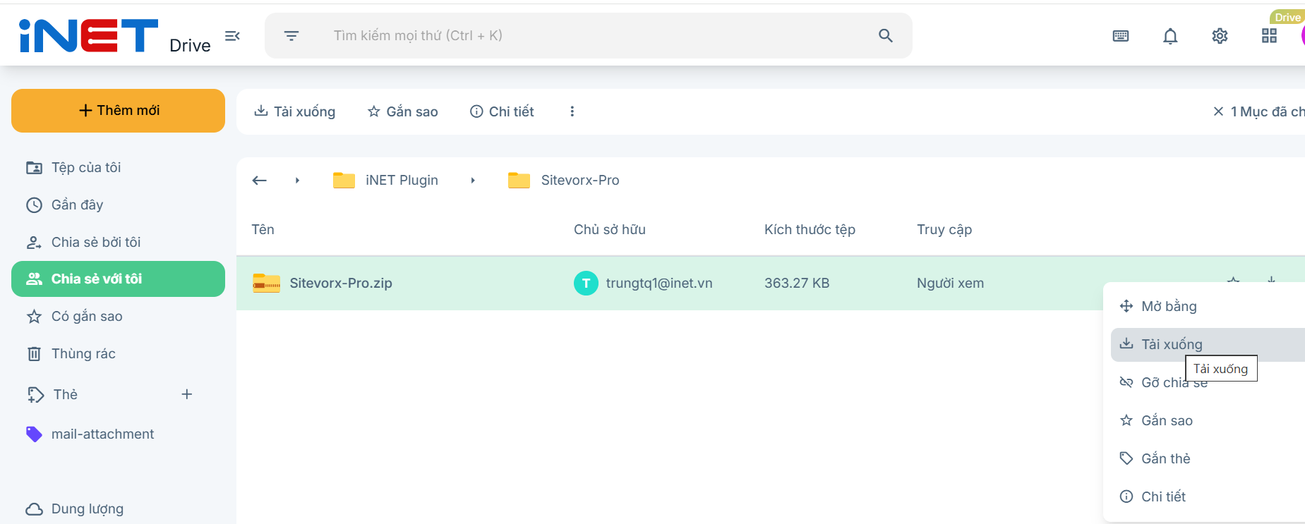Open Chia sẻ bởi tôi
The height and width of the screenshot is (524, 1305).
[83, 242]
